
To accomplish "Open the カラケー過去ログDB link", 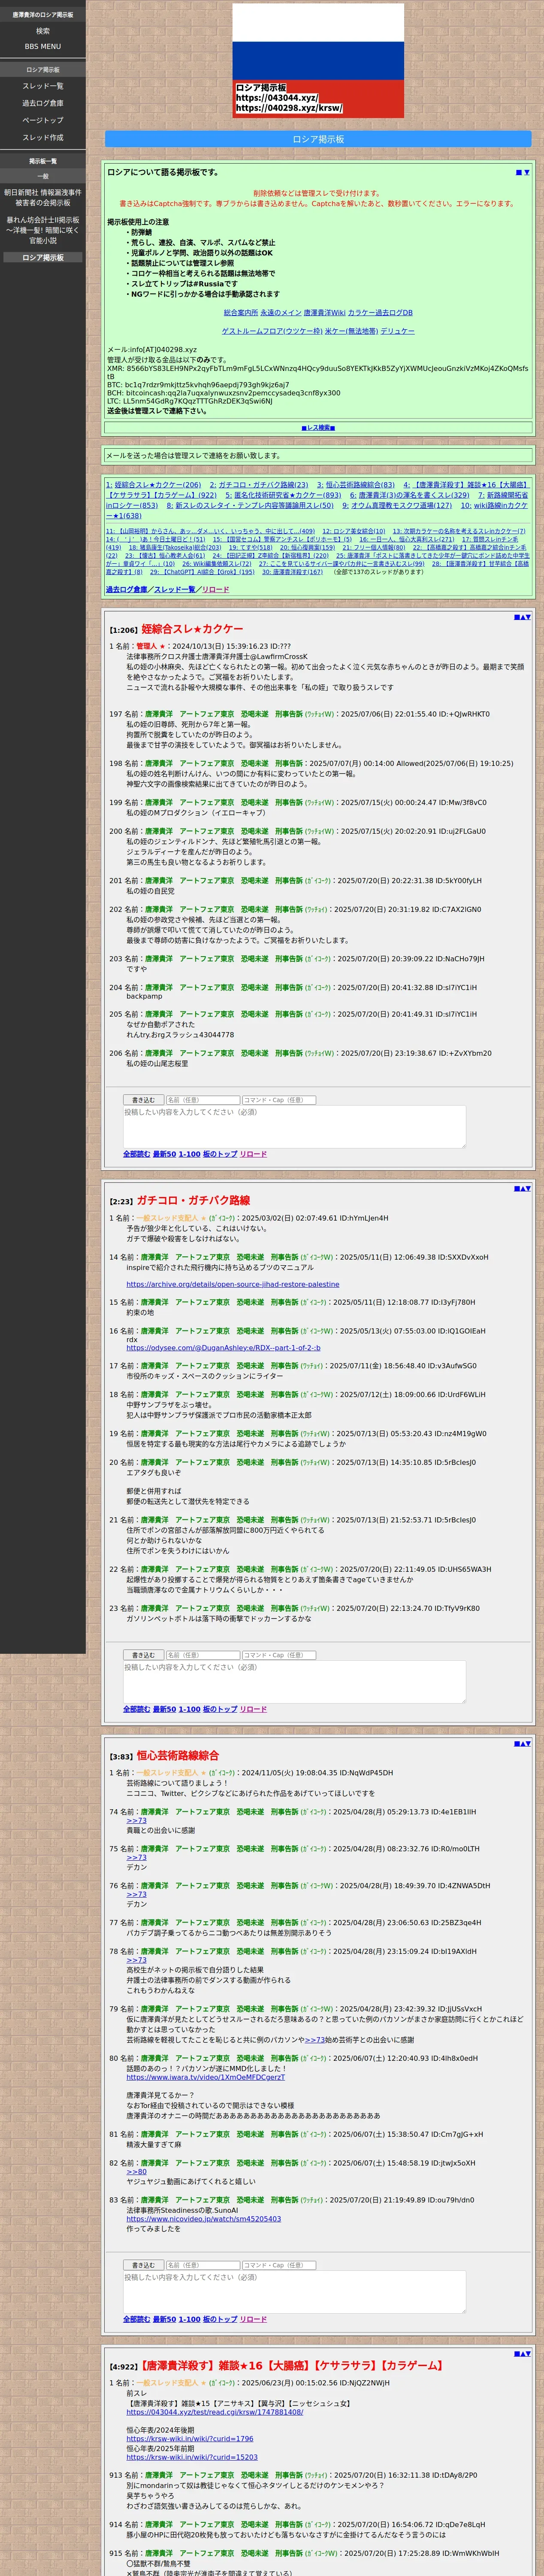I will coord(380,313).
